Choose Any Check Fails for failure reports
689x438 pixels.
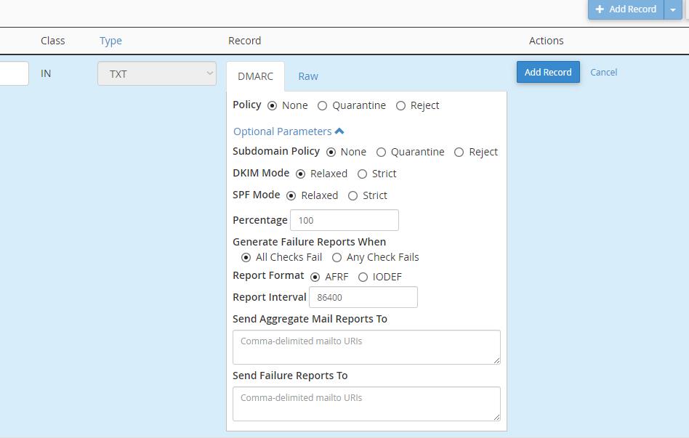point(337,257)
